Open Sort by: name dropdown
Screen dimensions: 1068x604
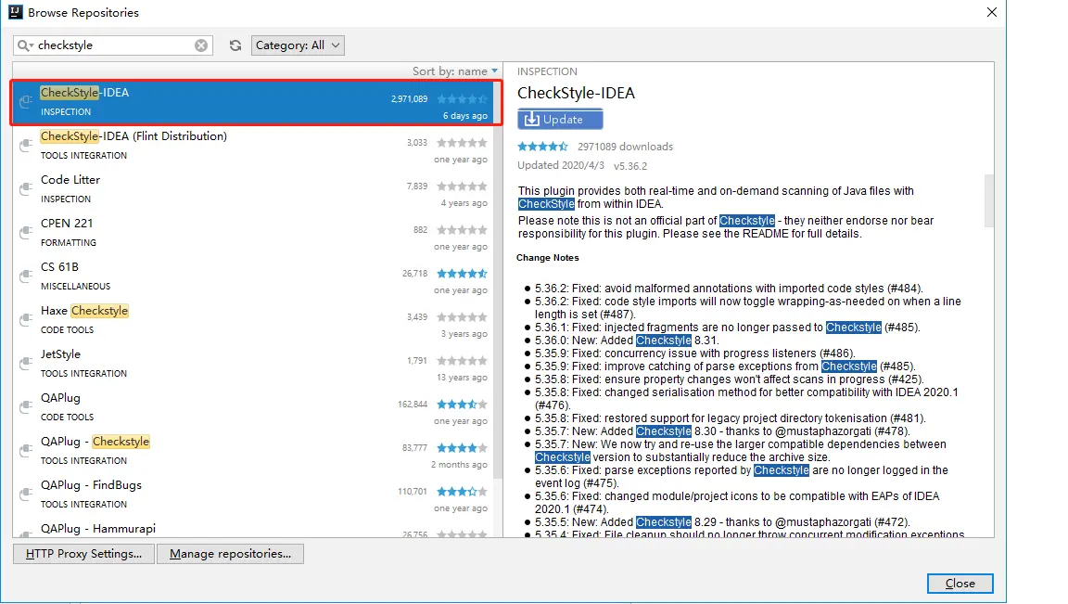coord(455,71)
